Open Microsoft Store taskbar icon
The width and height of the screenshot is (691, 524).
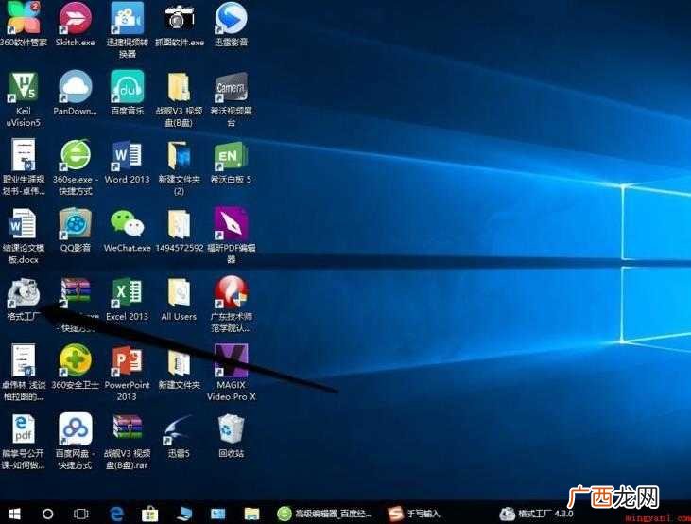pos(150,514)
